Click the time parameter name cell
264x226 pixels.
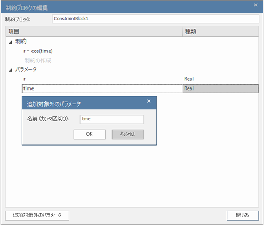[102, 88]
